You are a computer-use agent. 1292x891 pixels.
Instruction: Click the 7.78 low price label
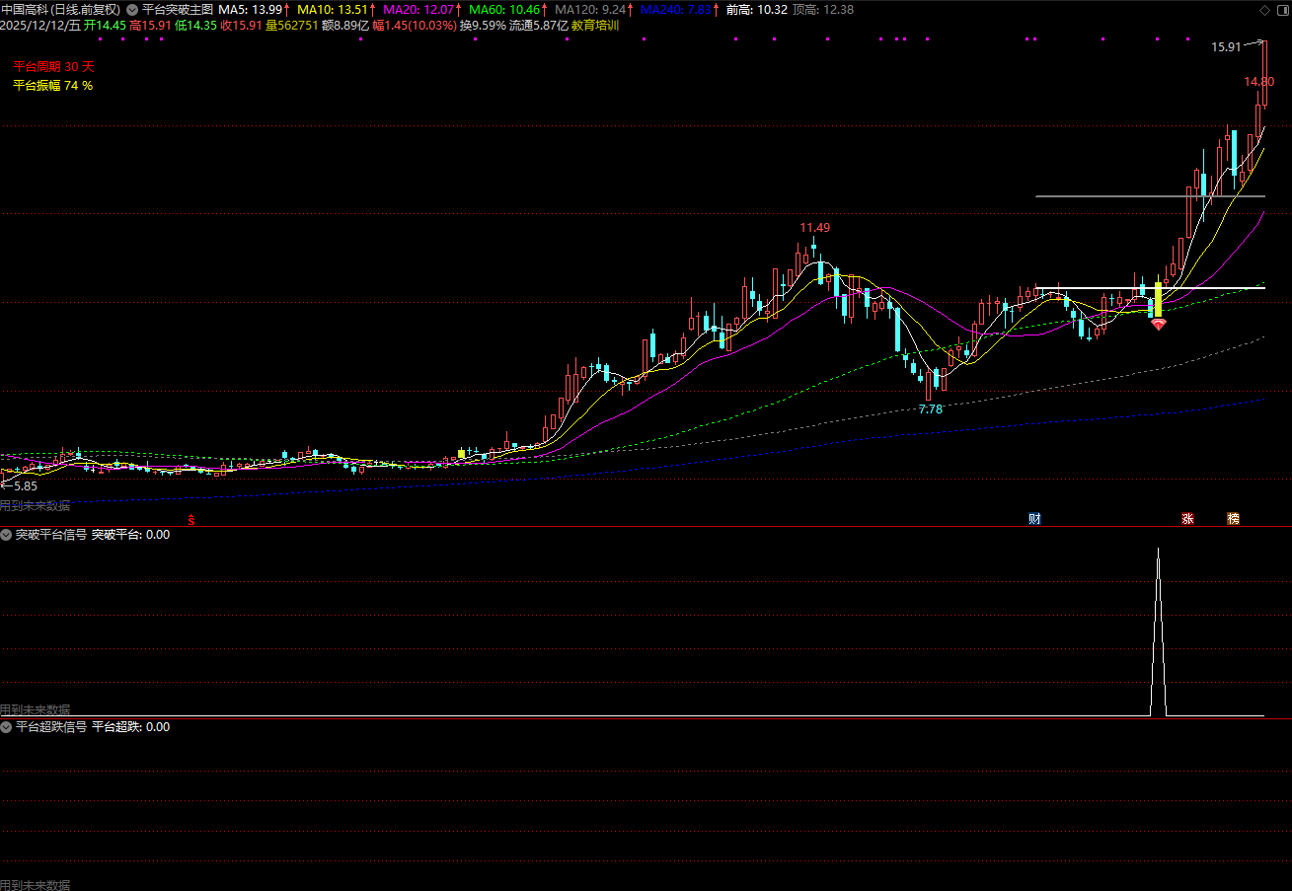tap(930, 408)
